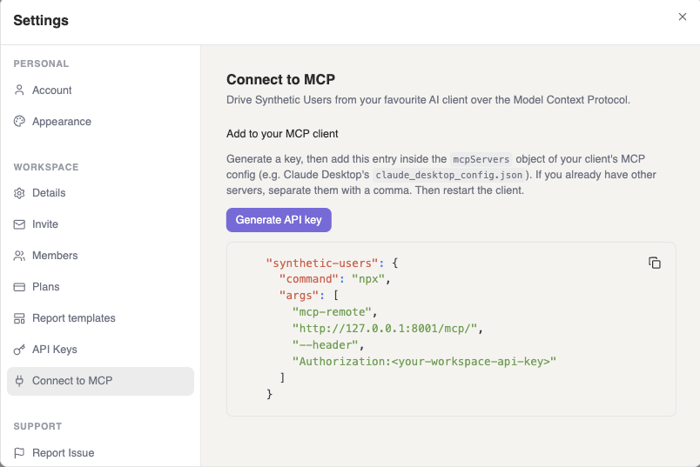Click the Account person icon
Viewport: 700px width, 467px height.
click(x=19, y=90)
